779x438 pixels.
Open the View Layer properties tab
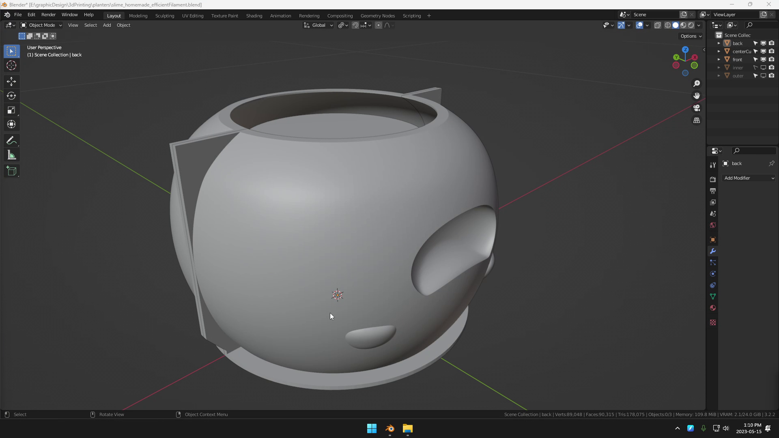(x=713, y=202)
